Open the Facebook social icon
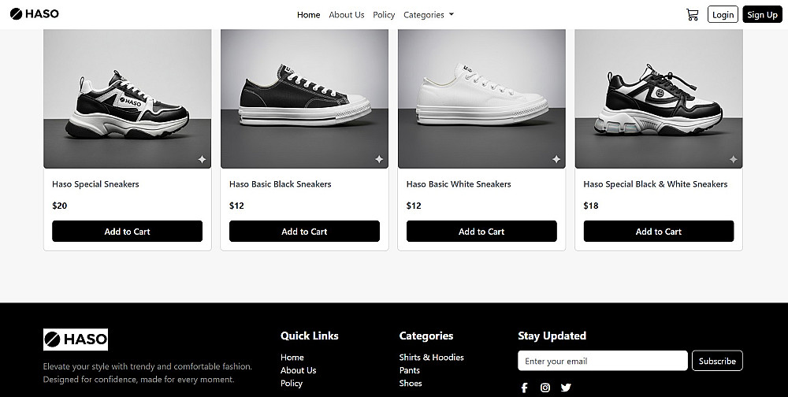Image resolution: width=788 pixels, height=397 pixels. [524, 388]
